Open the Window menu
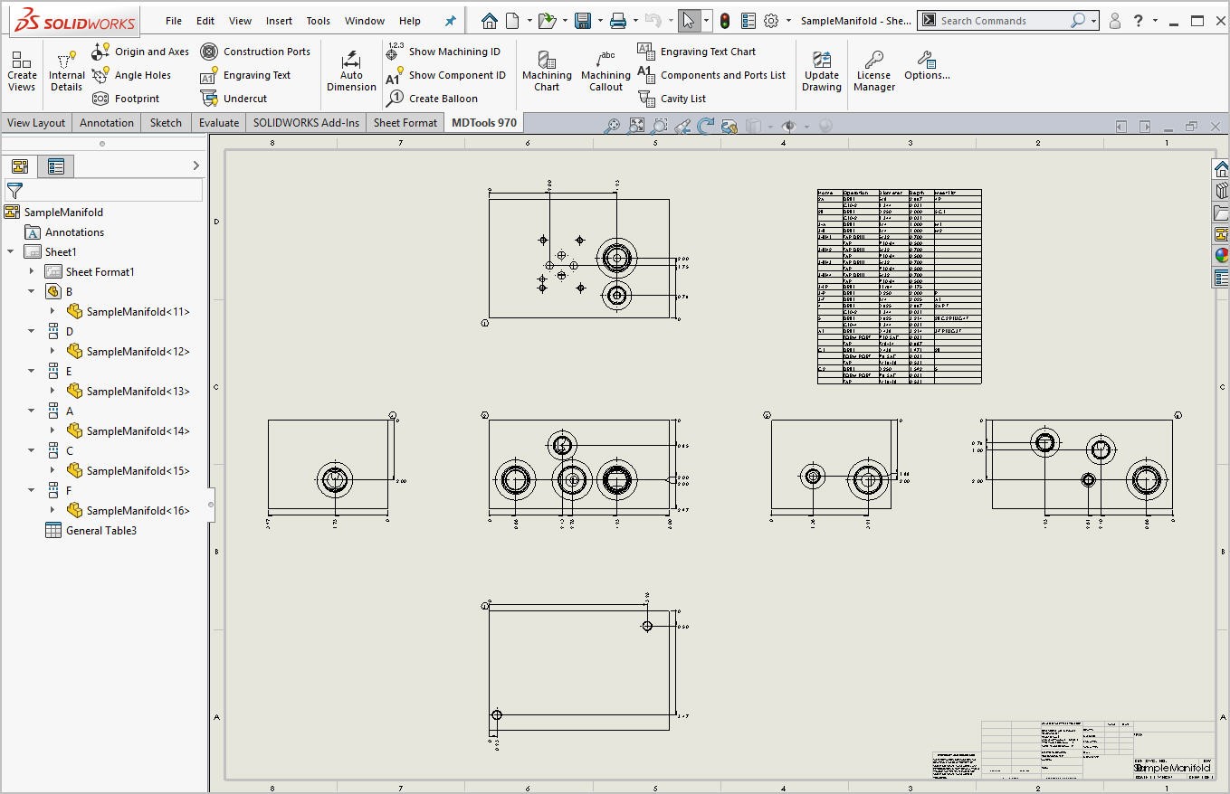1230x794 pixels. pos(365,21)
